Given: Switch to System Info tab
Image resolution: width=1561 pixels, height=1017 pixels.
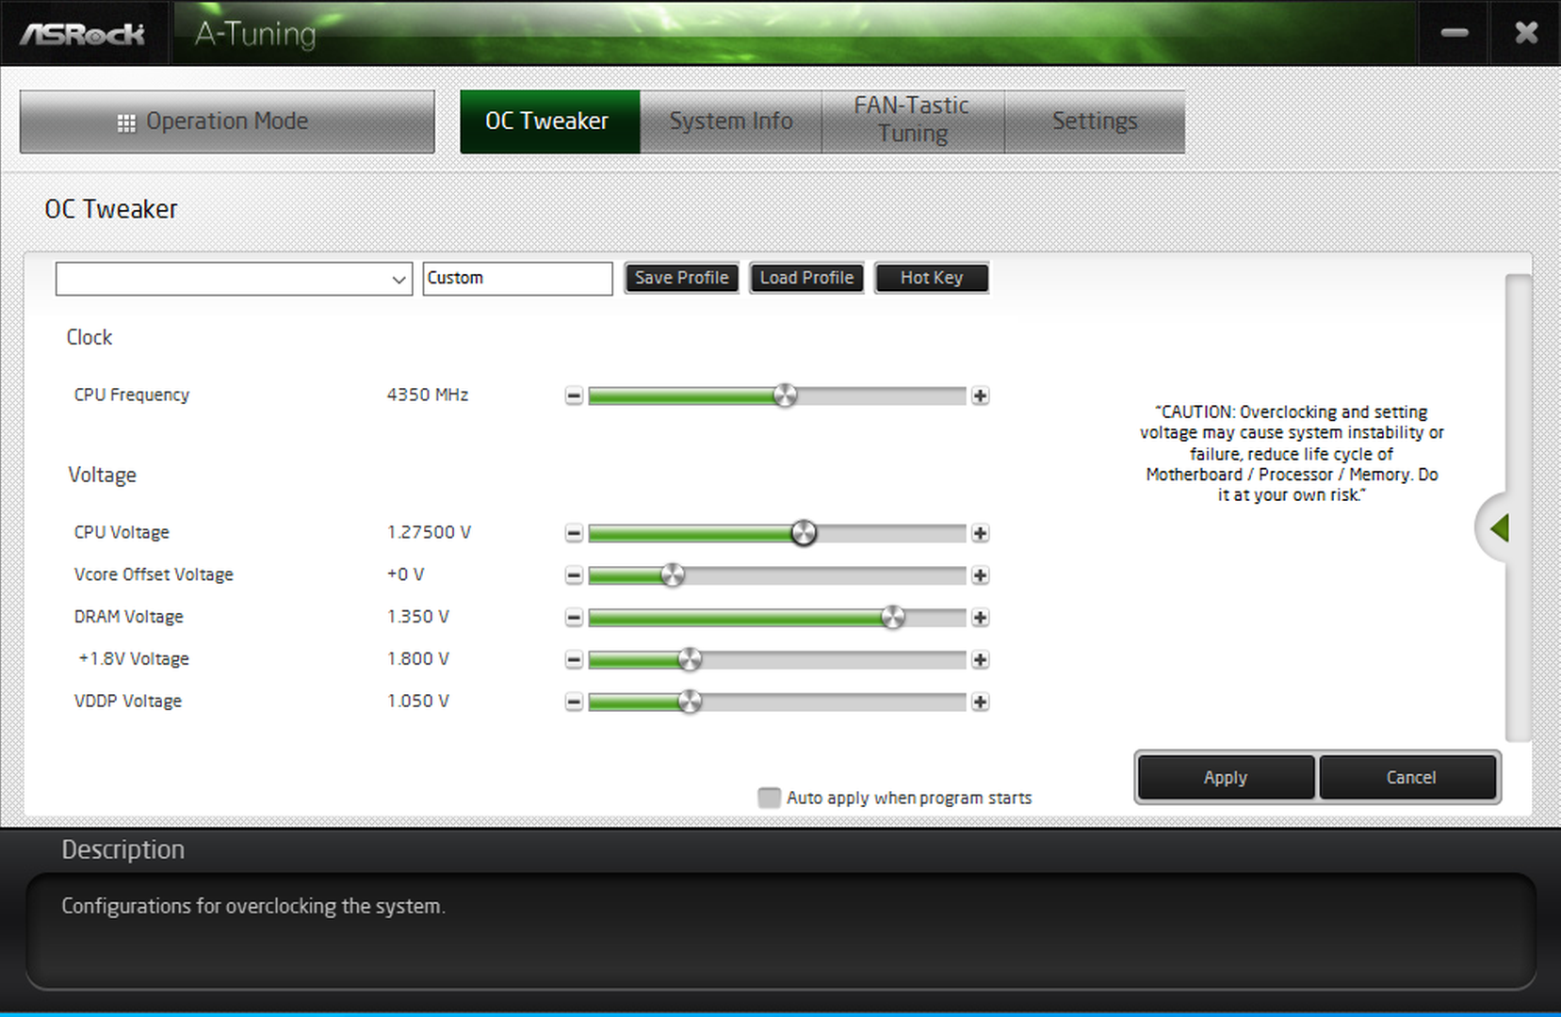Looking at the screenshot, I should pos(731,121).
